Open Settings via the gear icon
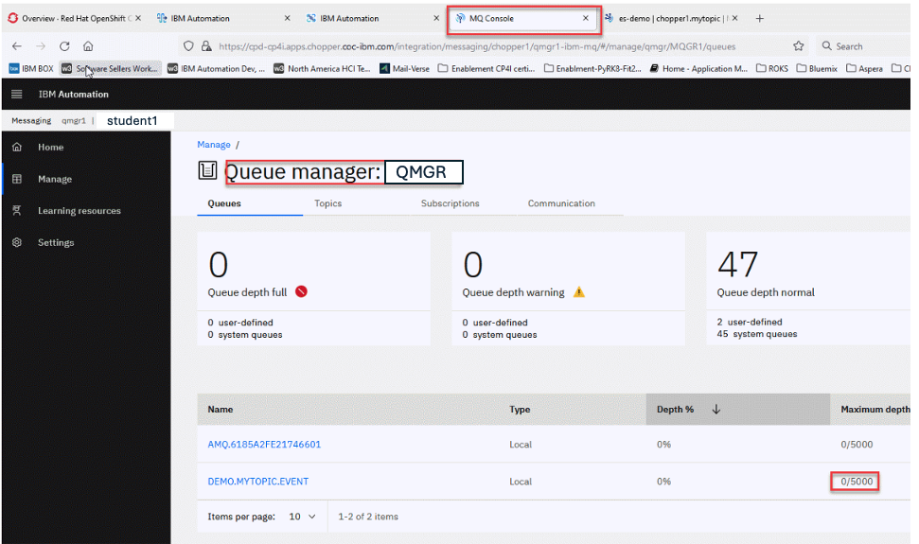Image resolution: width=919 pixels, height=544 pixels. click(16, 243)
